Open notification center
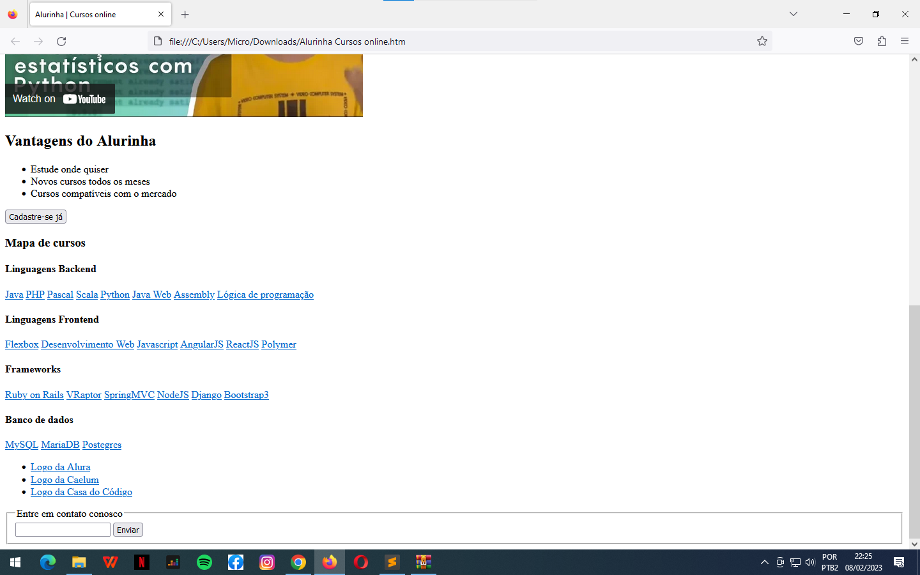This screenshot has height=575, width=920. [x=899, y=562]
